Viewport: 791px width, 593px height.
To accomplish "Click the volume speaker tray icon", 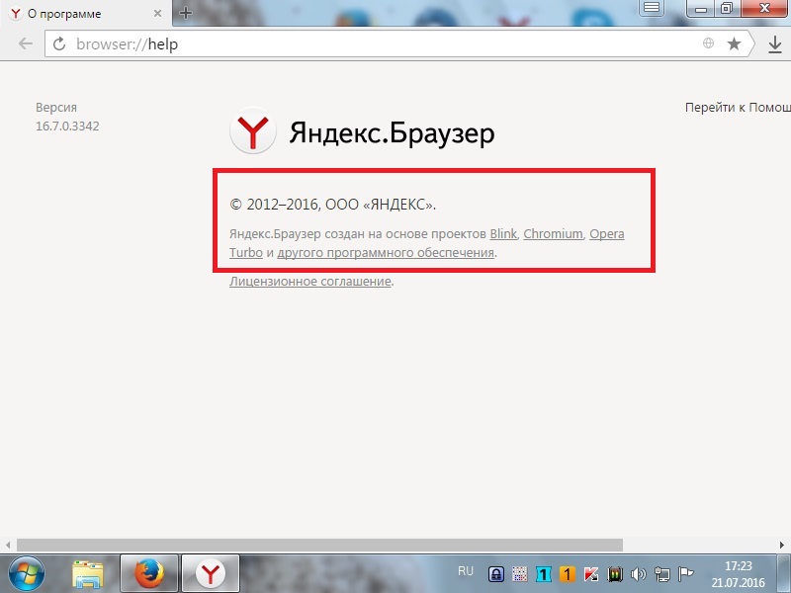I will pos(638,574).
